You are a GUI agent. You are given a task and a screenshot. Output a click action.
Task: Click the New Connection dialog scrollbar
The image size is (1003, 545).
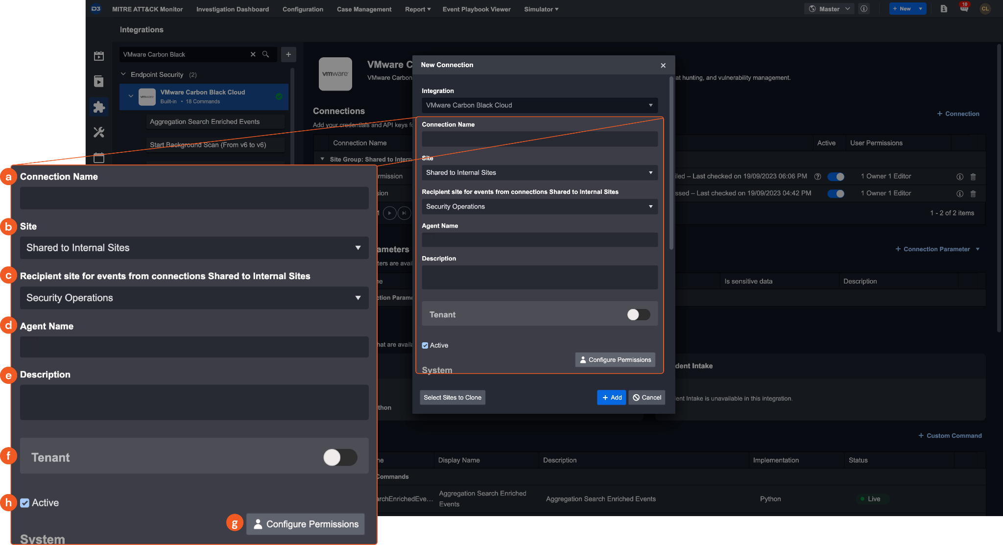671,164
